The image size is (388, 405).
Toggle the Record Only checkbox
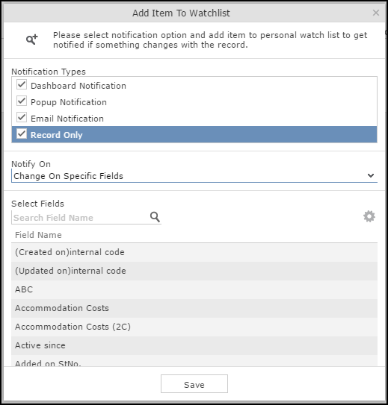point(22,134)
